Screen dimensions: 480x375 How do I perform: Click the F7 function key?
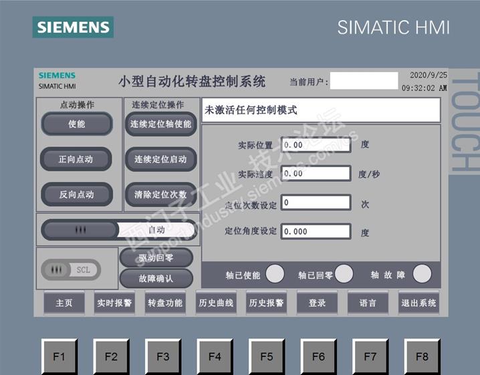coord(370,357)
